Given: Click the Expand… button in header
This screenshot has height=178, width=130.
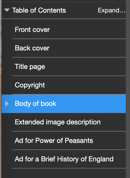Looking at the screenshot, I should point(112,10).
